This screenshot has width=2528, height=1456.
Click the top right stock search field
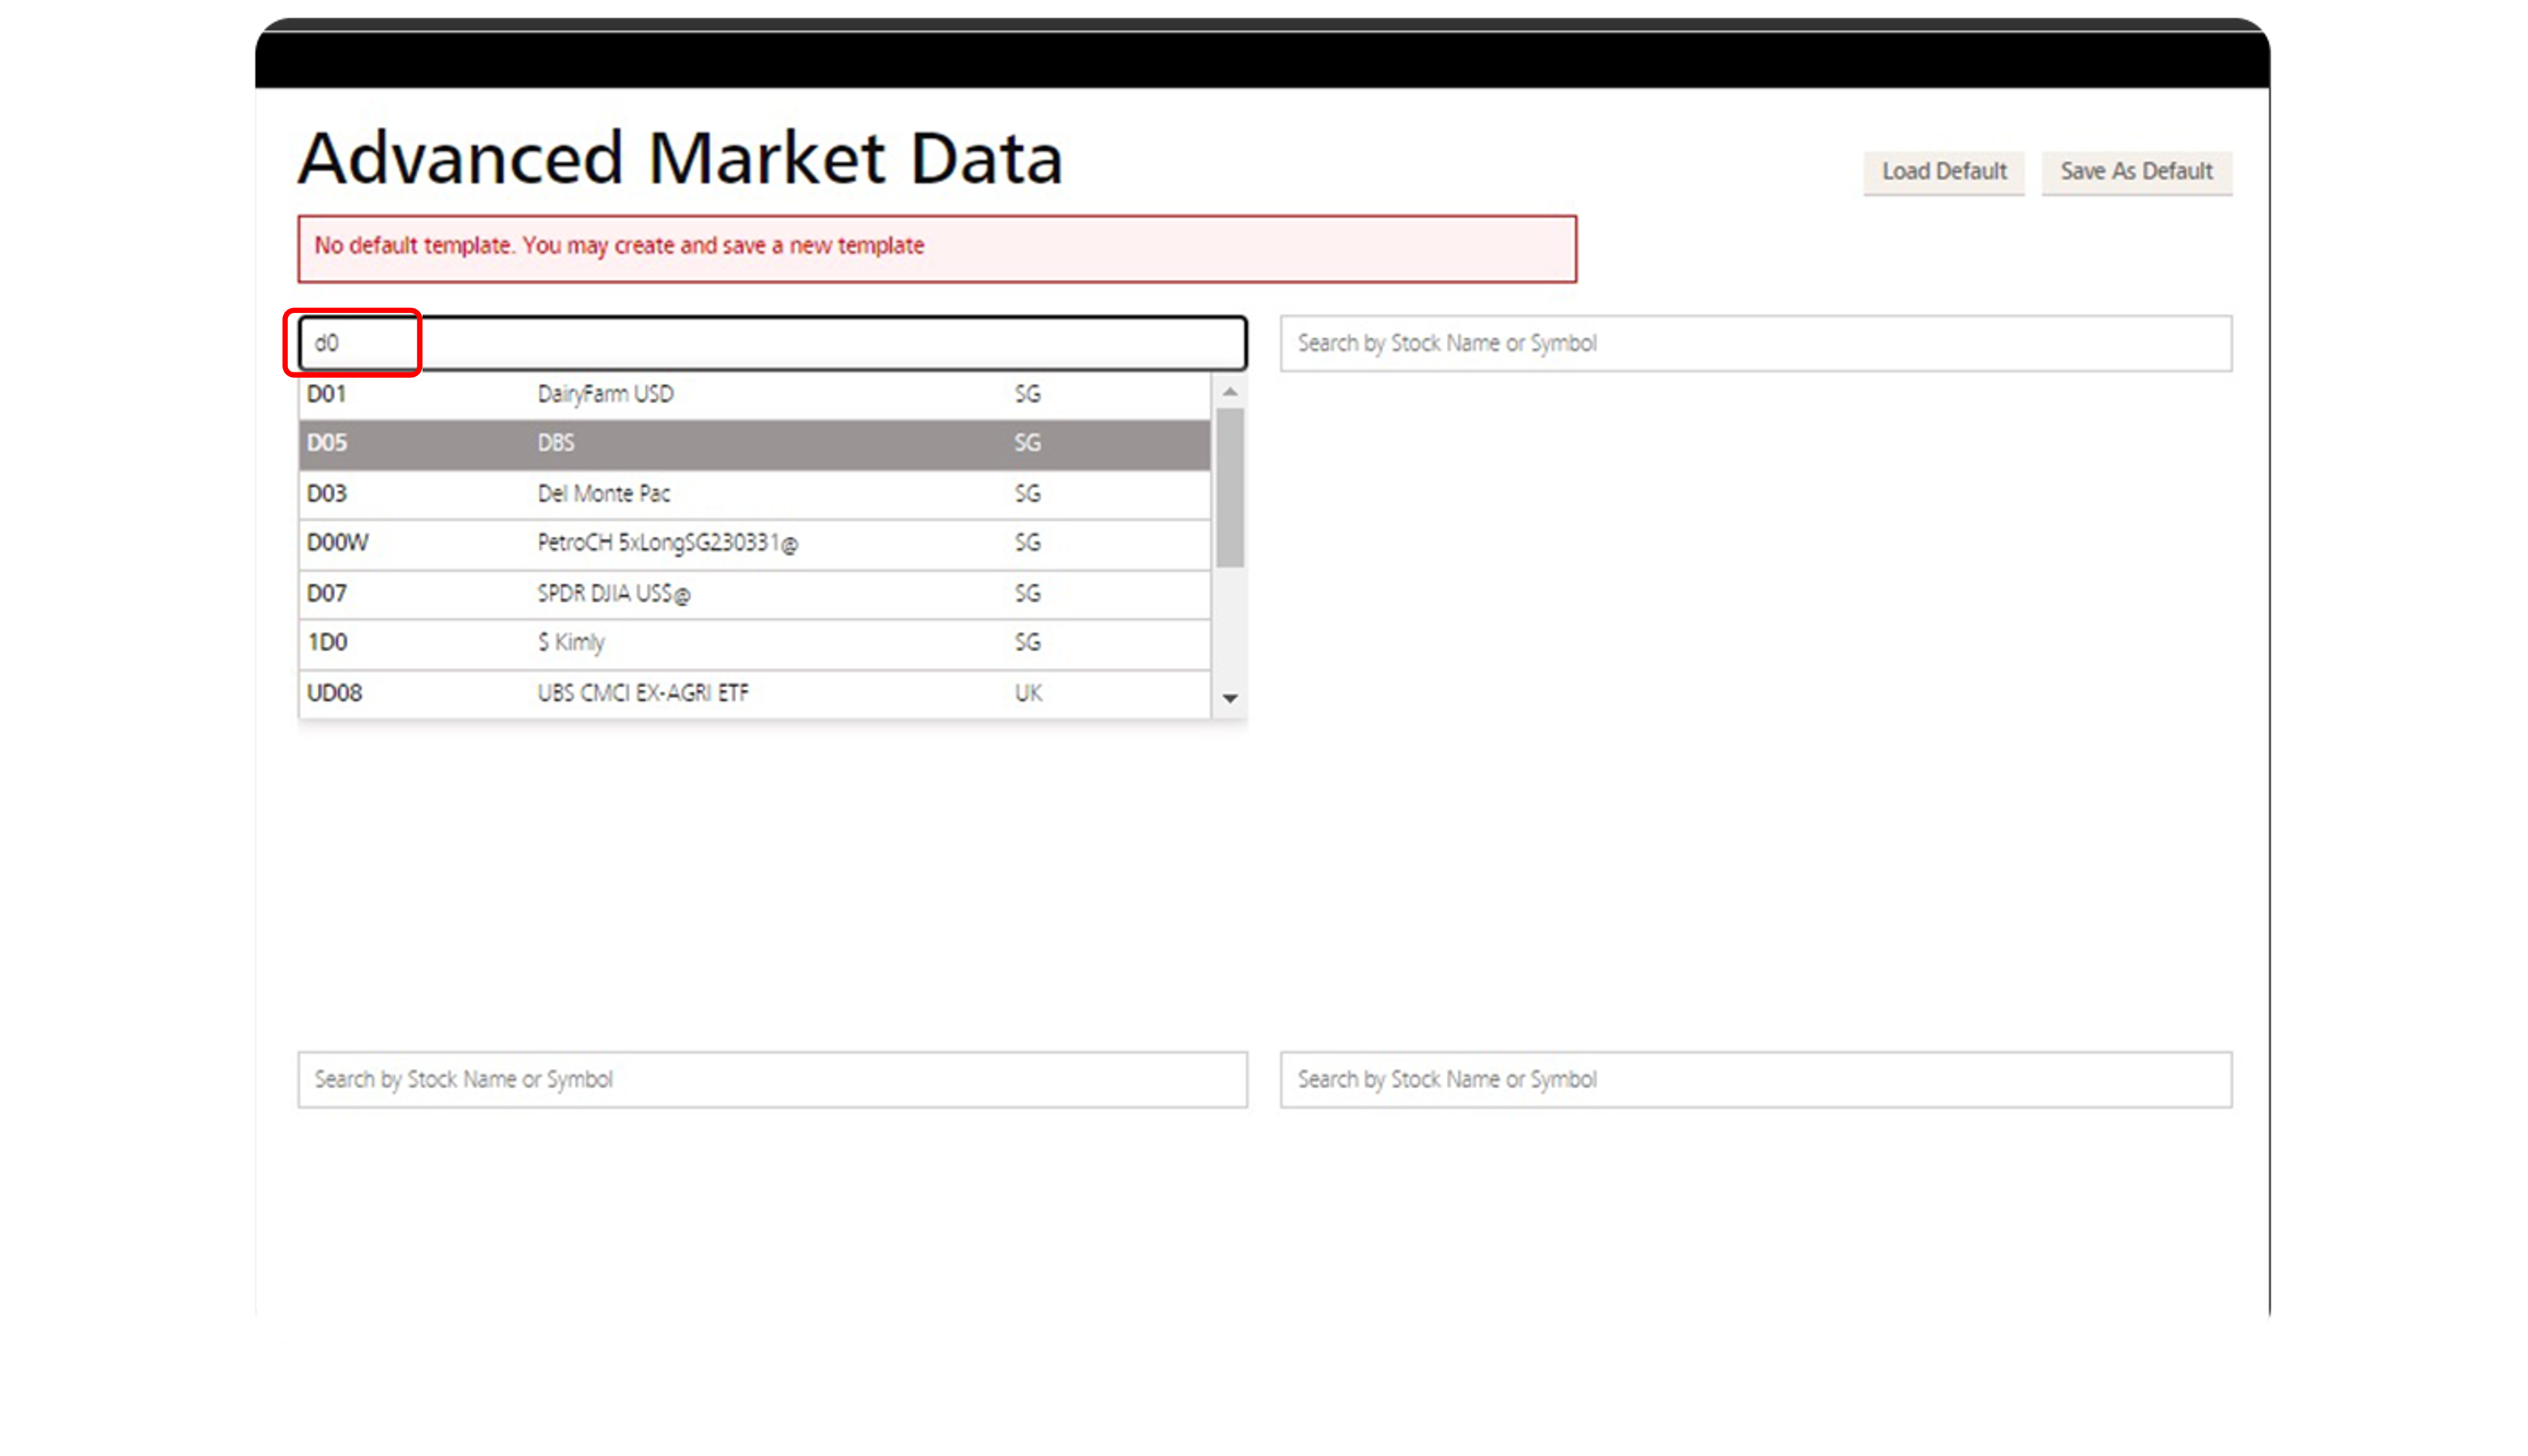[x=1755, y=343]
